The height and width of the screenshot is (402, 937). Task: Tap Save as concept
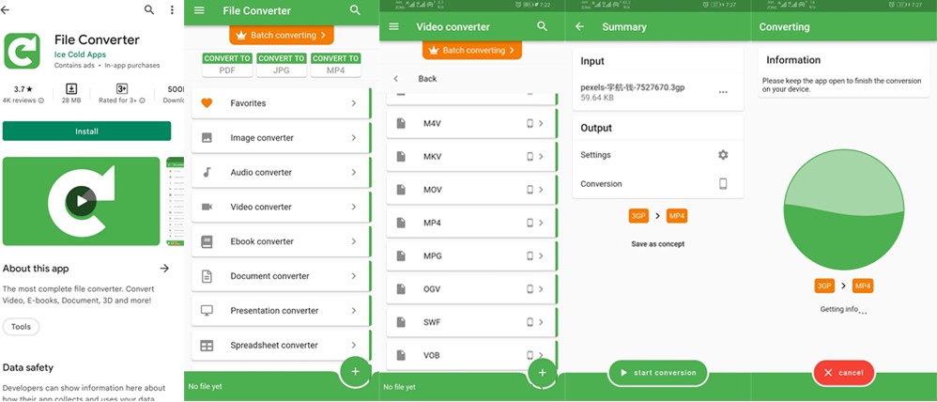[658, 244]
